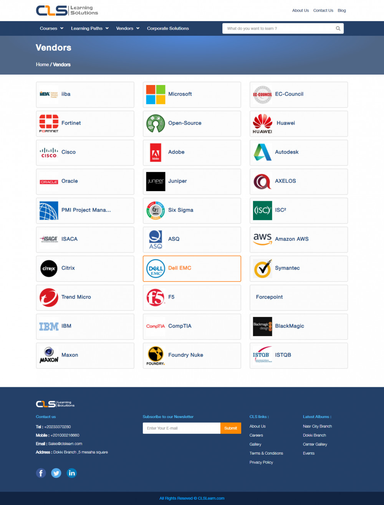Click the Foundry Nuke logo
Viewport: 384px width, 505px height.
(x=156, y=355)
